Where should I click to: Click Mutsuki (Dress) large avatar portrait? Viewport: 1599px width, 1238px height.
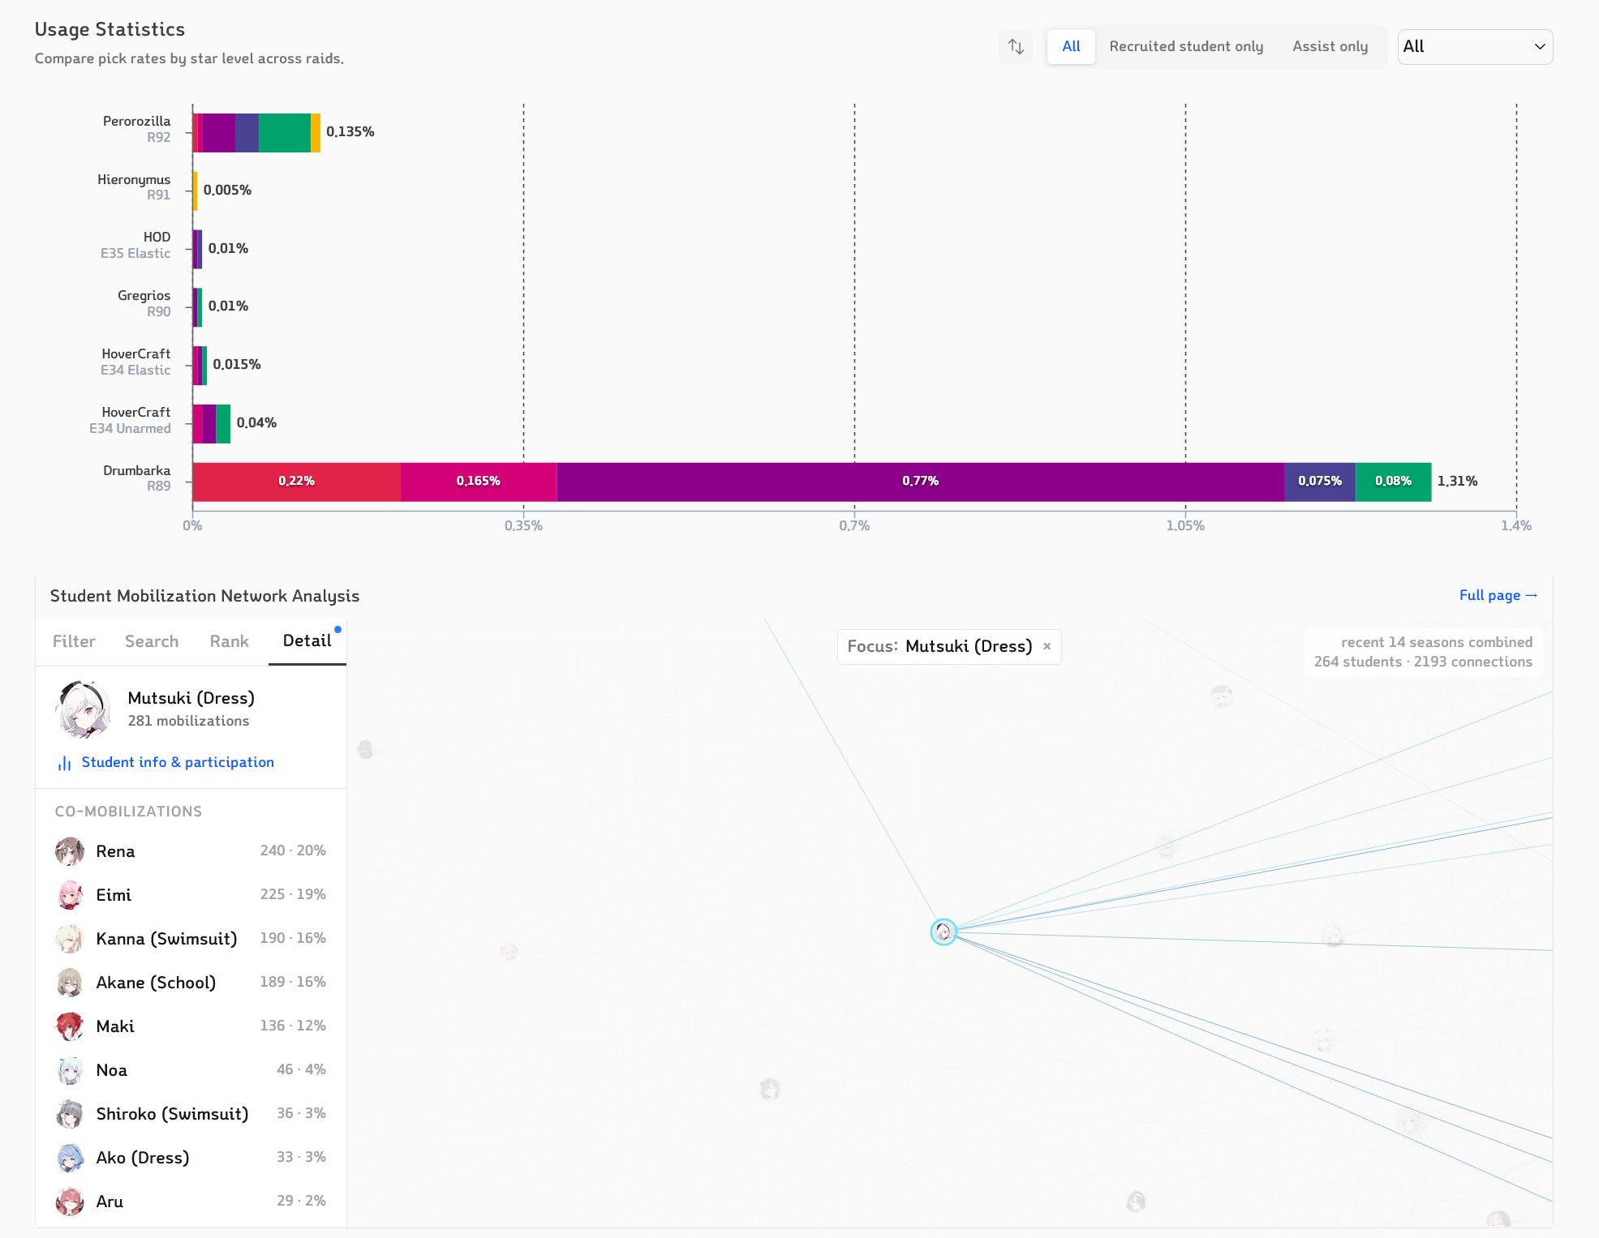(x=82, y=709)
